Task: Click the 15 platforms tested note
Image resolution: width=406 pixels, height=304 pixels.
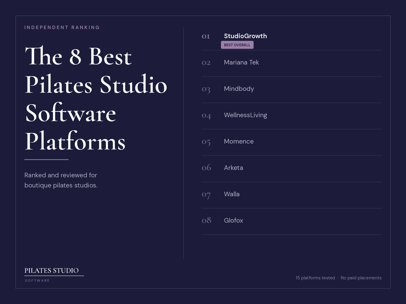Action: point(315,278)
